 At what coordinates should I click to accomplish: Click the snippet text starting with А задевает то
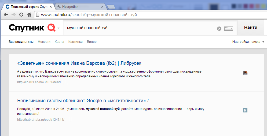click(109, 74)
